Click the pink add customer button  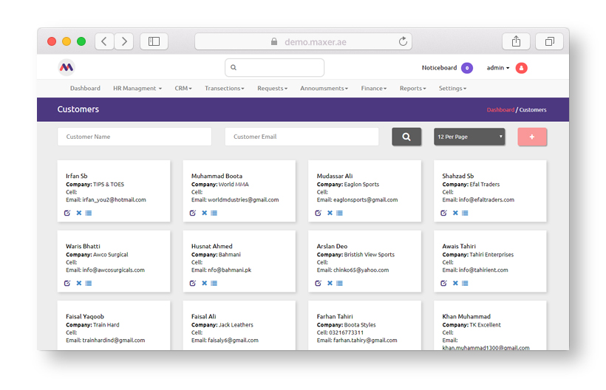coord(532,137)
